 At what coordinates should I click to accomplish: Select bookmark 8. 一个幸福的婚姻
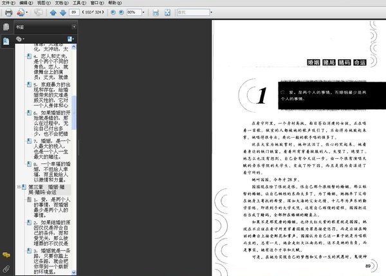coord(52,172)
